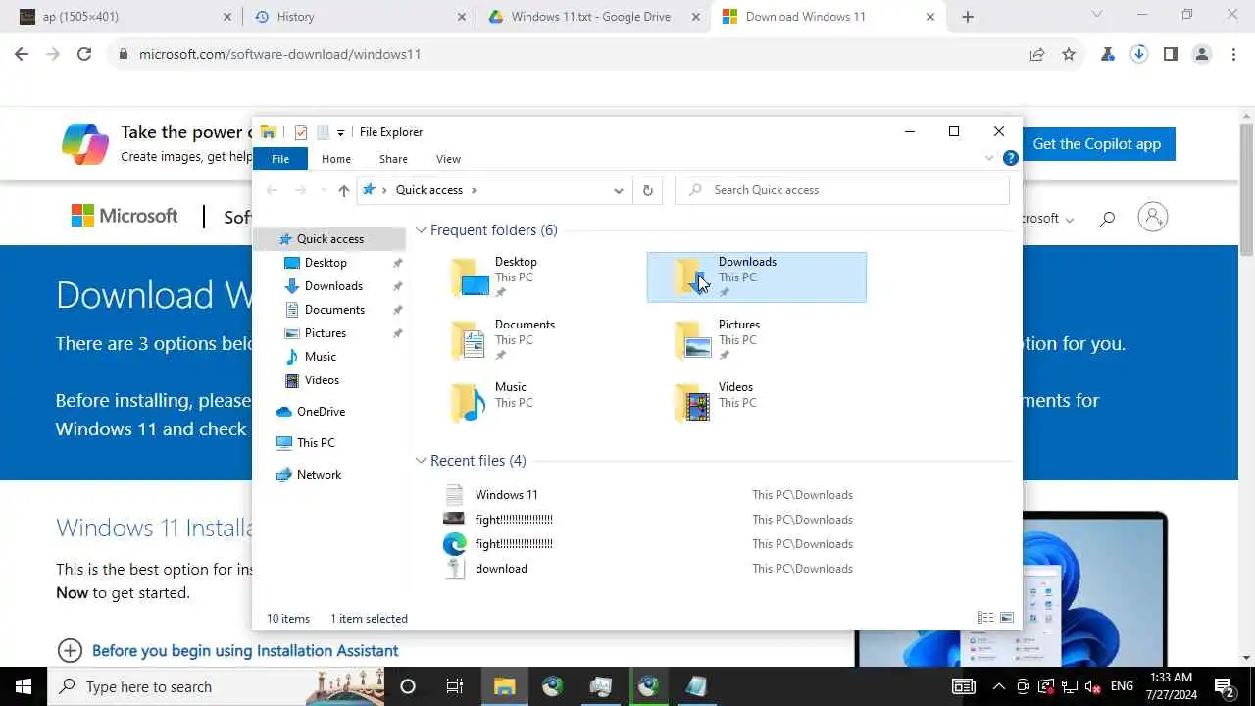This screenshot has height=706, width=1255.
Task: Click the Up arrow navigation button in File Explorer
Action: click(x=343, y=190)
